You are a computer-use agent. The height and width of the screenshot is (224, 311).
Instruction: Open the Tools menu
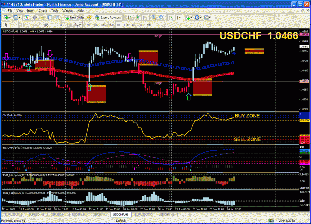[55, 11]
